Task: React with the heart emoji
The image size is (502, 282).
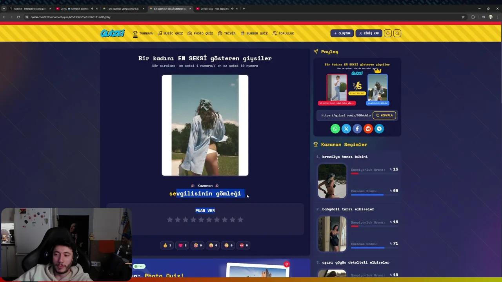Action: [x=182, y=245]
